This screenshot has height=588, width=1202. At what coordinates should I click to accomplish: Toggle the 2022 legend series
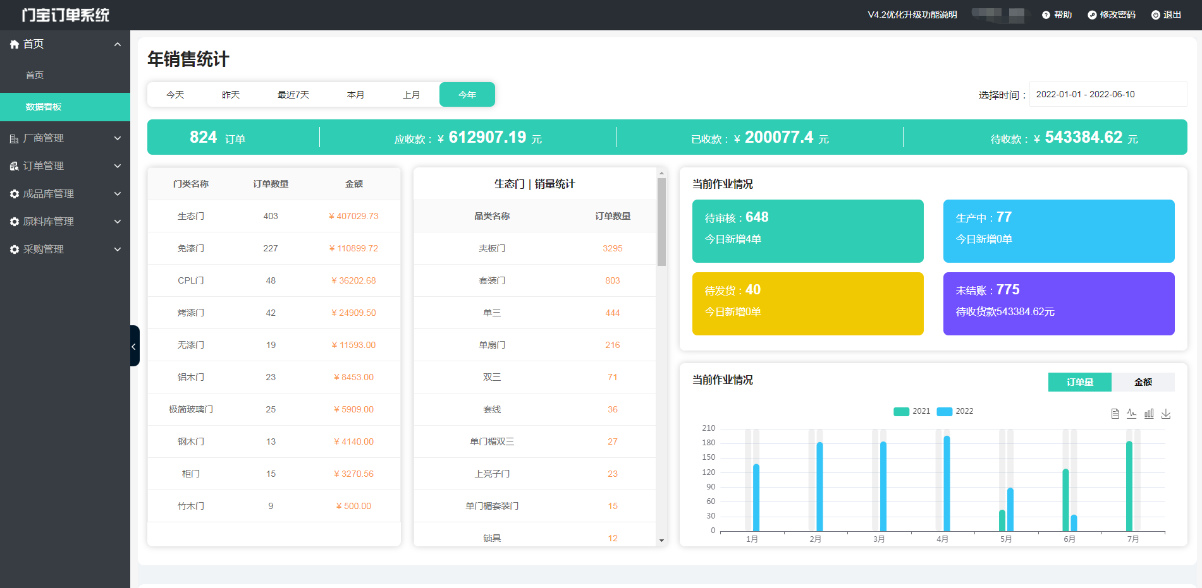tap(955, 411)
